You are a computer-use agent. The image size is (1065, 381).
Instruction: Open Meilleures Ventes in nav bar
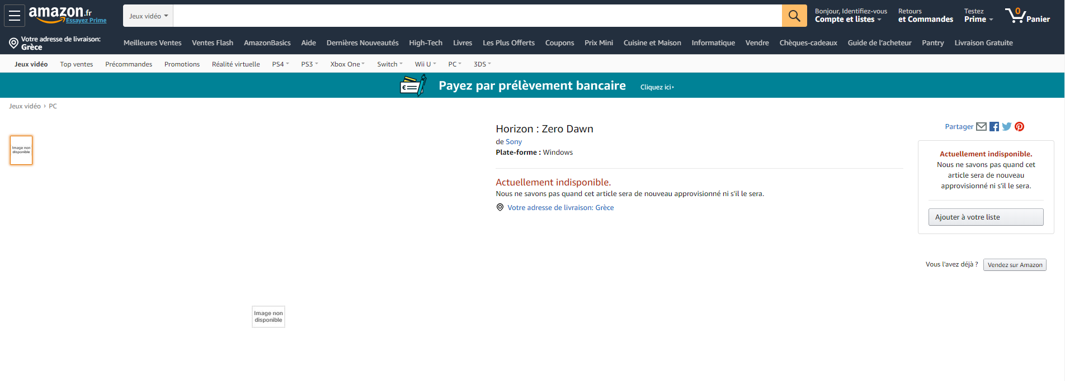153,43
